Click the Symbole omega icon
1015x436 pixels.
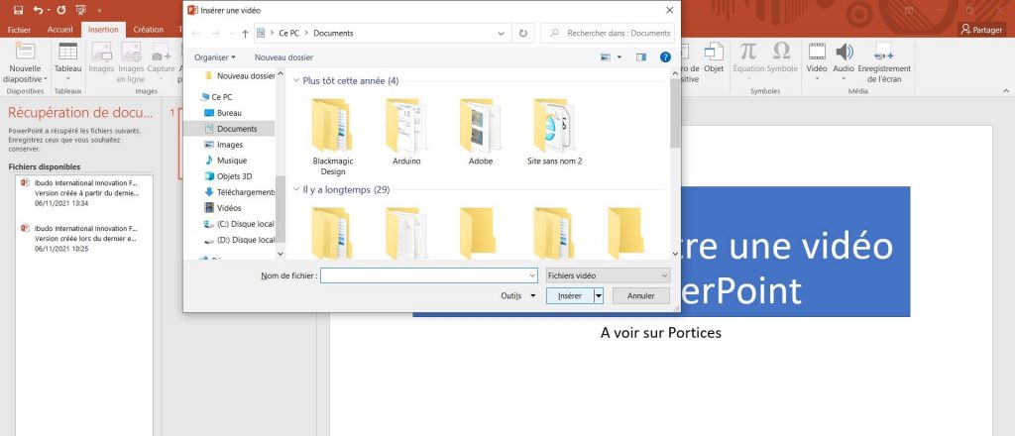coord(782,52)
